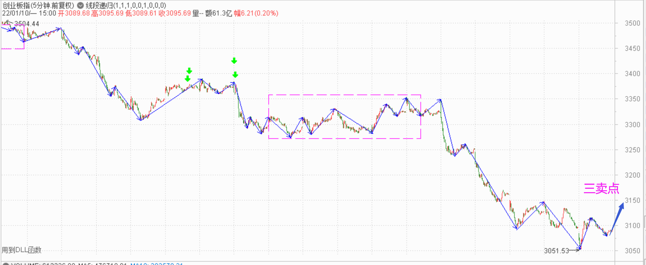Click the 22/01/10 15:00 date readout
The image size is (646, 265).
point(29,13)
